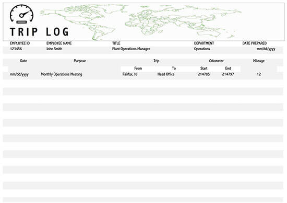The width and height of the screenshot is (287, 203).
Task: Select the Operations department value
Action: (x=202, y=49)
